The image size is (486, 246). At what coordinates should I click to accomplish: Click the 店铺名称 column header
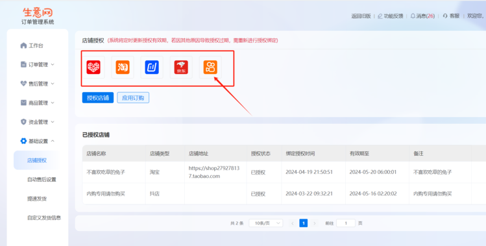(x=96, y=154)
